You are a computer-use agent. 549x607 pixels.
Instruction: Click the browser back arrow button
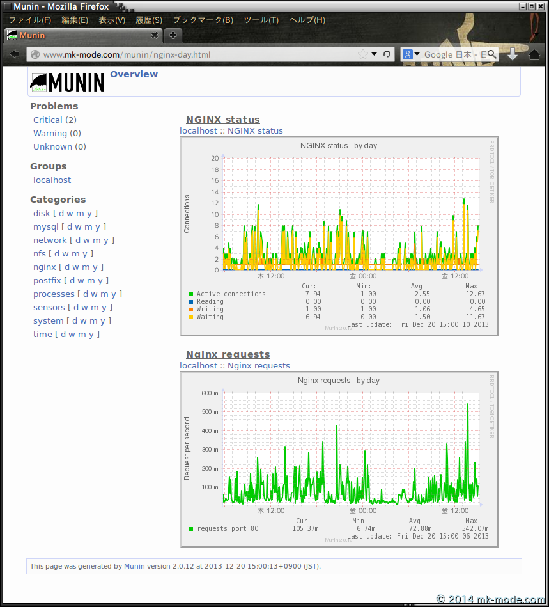click(x=14, y=54)
